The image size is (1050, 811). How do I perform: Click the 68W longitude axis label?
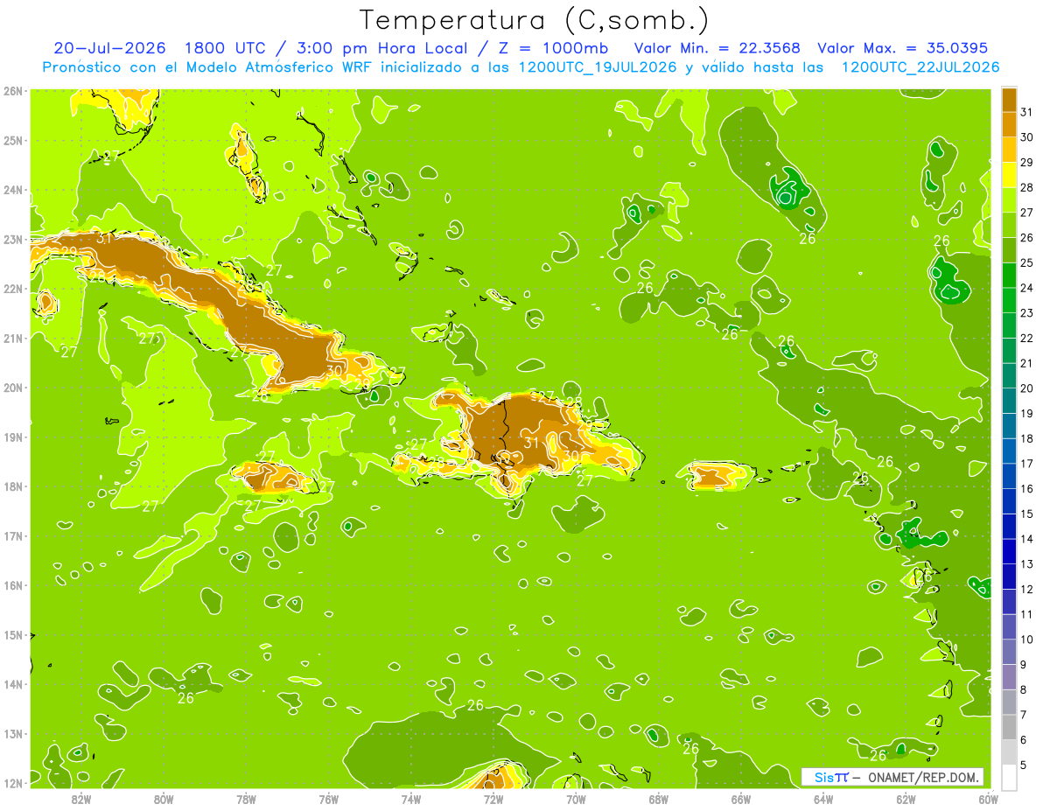658,798
